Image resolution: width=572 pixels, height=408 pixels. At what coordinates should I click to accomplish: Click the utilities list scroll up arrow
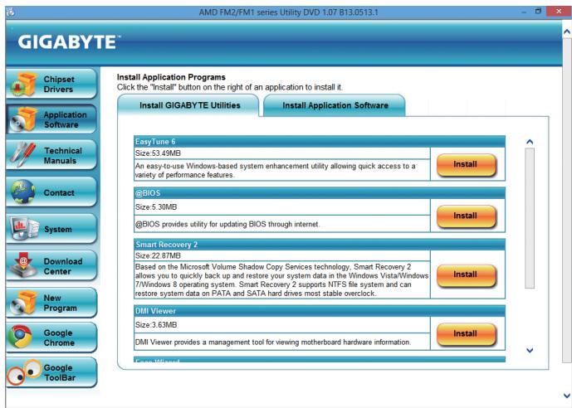[530, 142]
